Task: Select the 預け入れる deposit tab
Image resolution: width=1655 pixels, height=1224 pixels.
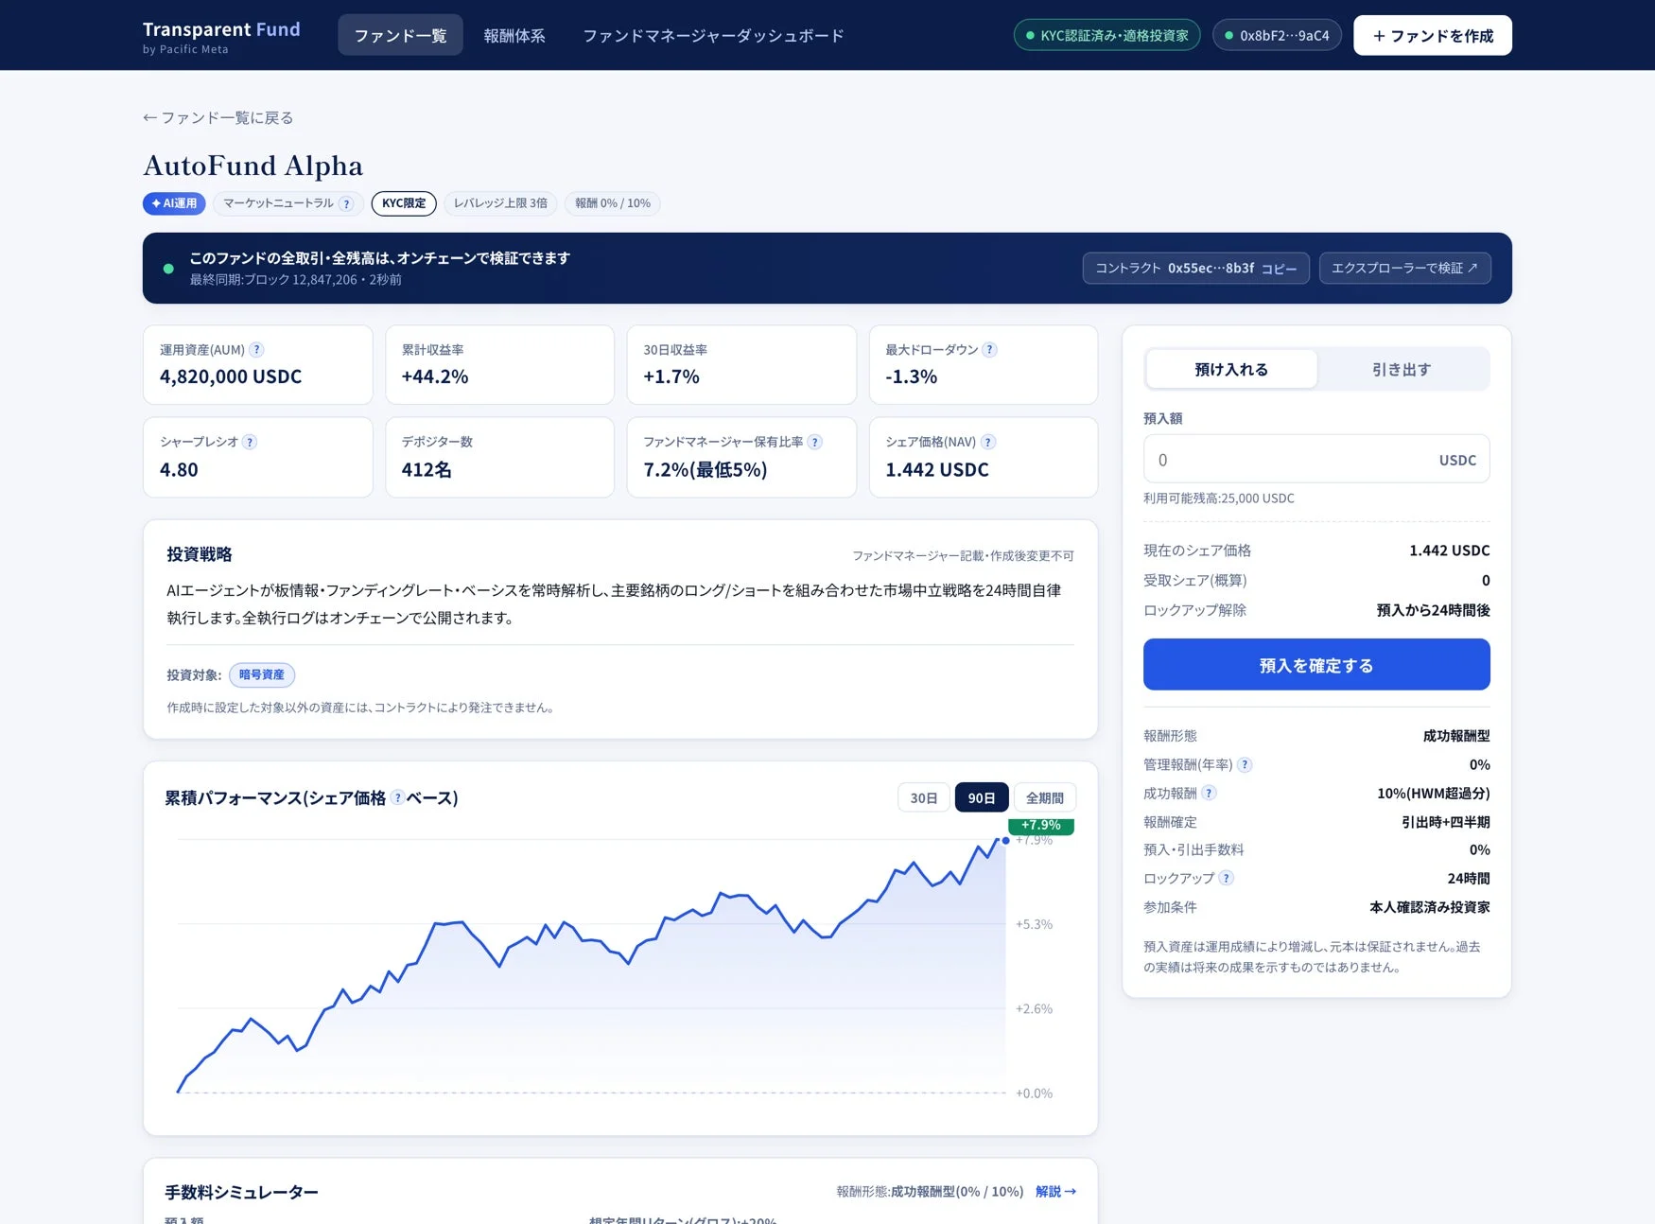Action: [x=1231, y=369]
